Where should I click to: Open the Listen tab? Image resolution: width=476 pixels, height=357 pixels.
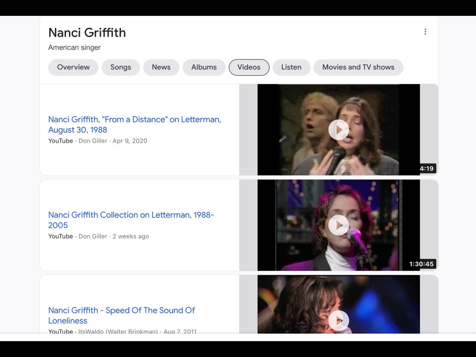click(291, 67)
